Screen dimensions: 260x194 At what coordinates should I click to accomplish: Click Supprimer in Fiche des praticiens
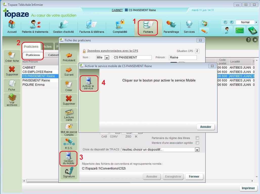coord(69,100)
